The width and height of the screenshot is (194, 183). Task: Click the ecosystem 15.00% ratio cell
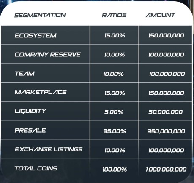115,35
